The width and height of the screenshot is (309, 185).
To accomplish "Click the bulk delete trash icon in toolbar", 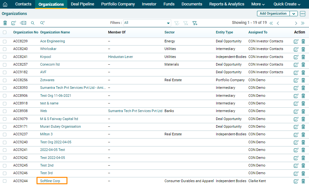I will [5, 23].
